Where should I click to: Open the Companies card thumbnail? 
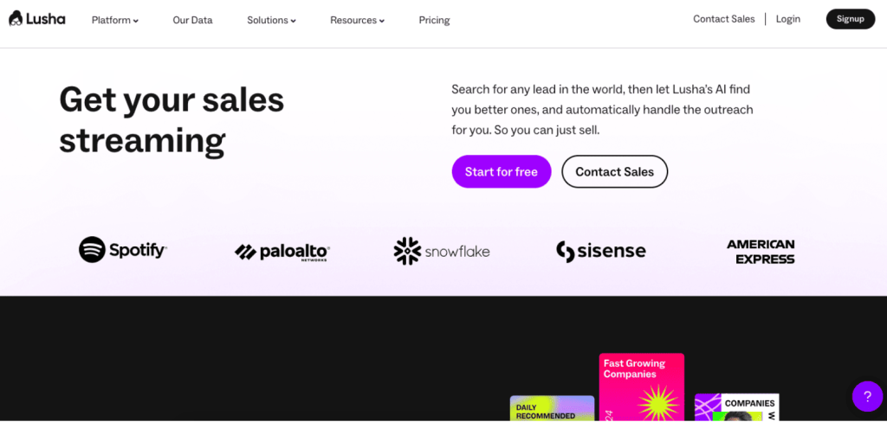(x=736, y=407)
